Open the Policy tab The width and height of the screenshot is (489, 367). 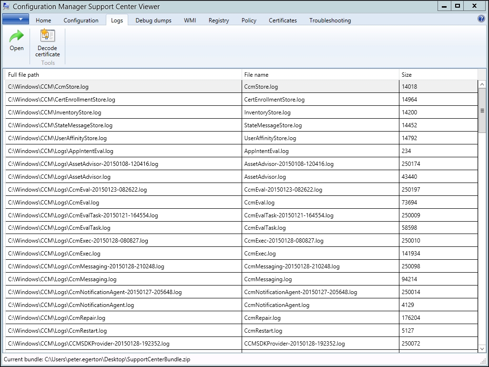pos(248,20)
